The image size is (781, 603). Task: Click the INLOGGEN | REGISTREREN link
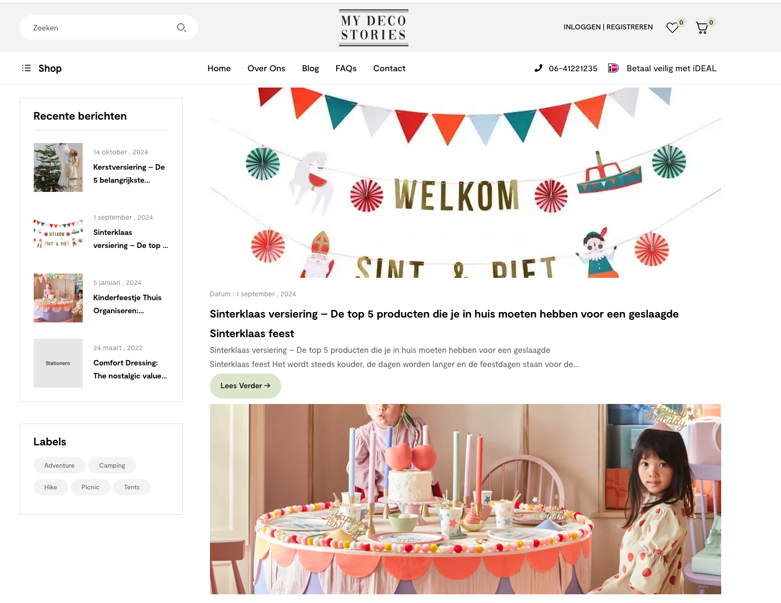coord(608,27)
